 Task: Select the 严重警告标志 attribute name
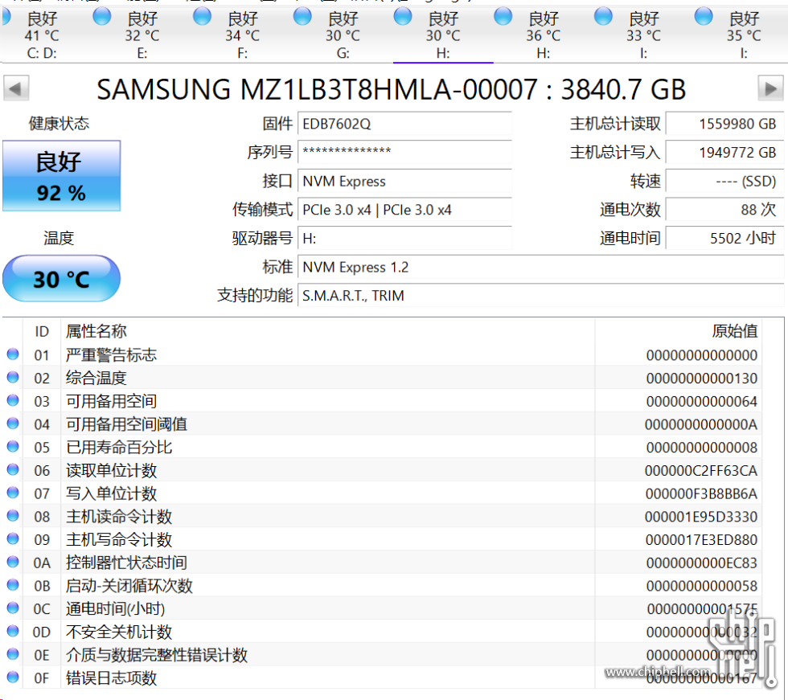(x=111, y=355)
